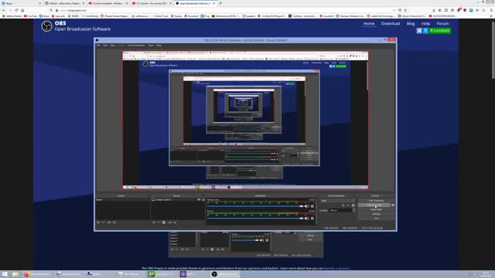Click the green Contribute button
The height and width of the screenshot is (278, 495).
click(x=440, y=31)
